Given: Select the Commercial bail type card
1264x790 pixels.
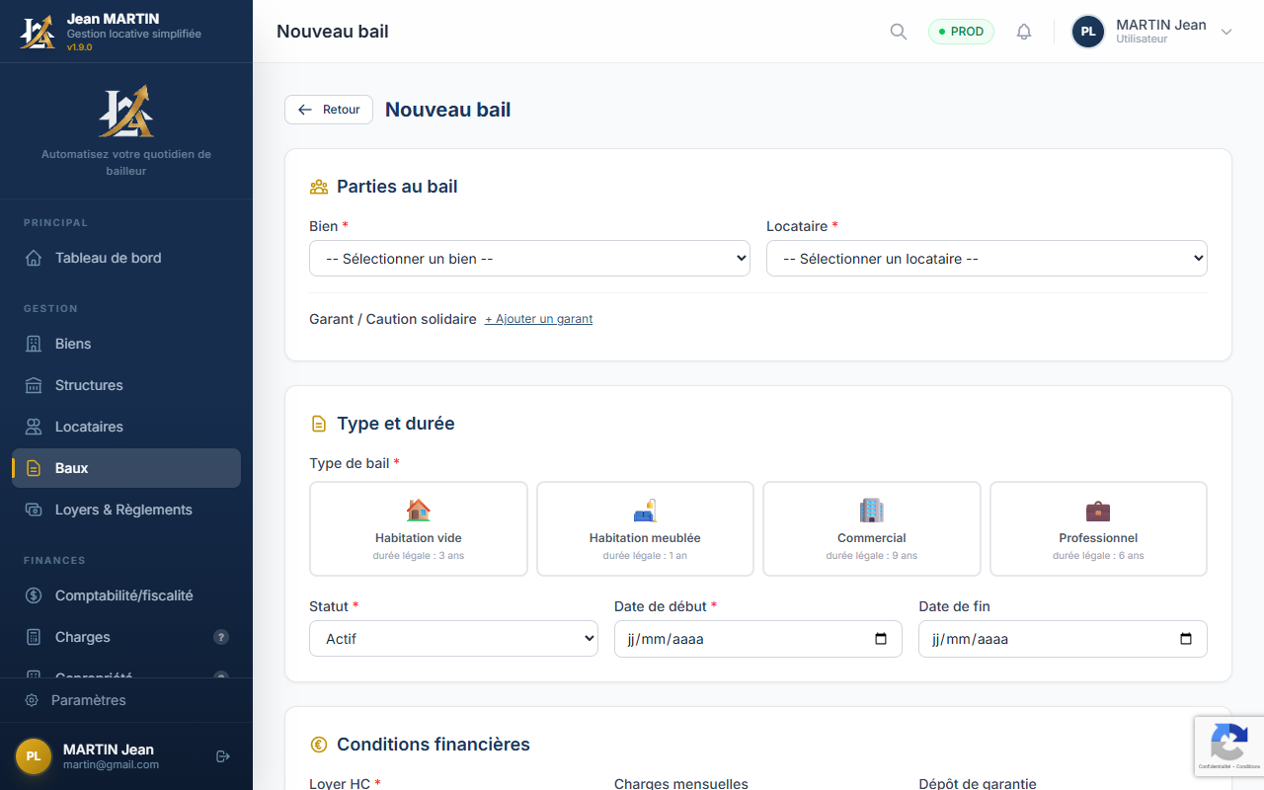Looking at the screenshot, I should [871, 528].
